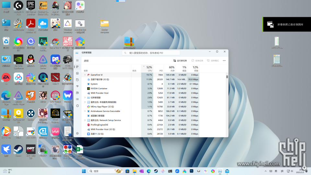311x175 pixels.
Task: Sort by the 名称 name column header
Action: [x=107, y=69]
